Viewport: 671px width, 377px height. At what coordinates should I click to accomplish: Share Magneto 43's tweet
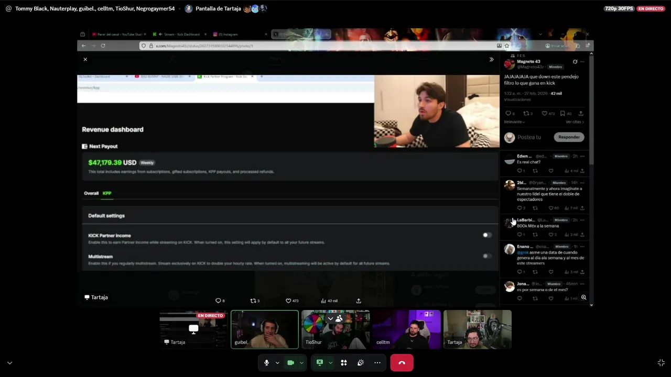tap(581, 113)
